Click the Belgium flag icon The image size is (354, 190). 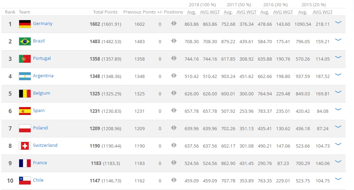(25, 94)
